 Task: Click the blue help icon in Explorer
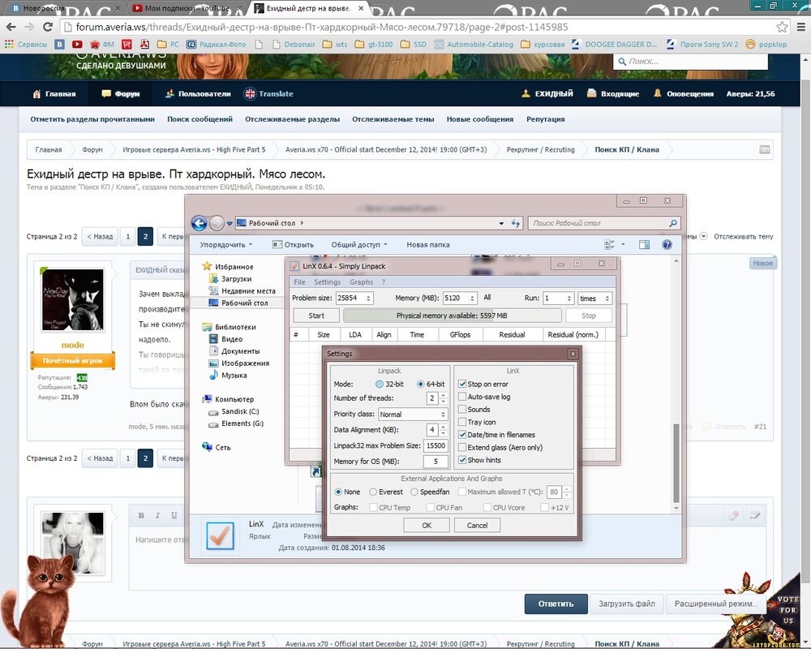click(x=667, y=244)
